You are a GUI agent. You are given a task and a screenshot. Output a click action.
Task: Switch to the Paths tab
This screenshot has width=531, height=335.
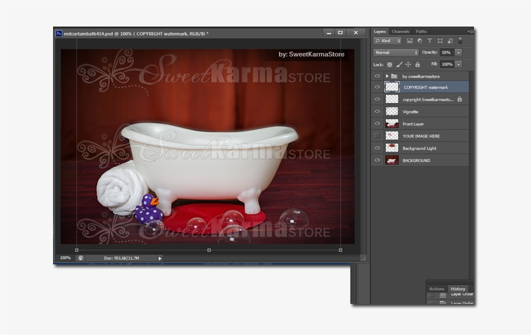(421, 31)
